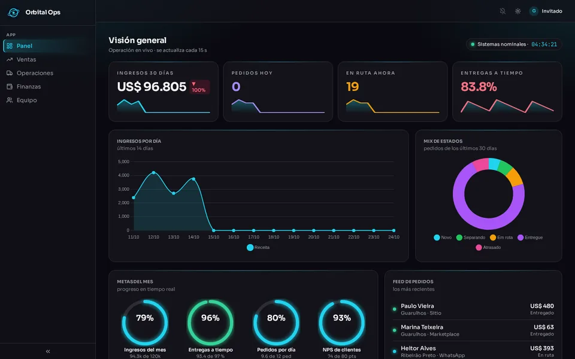Click the red 100% change badge

pyautogui.click(x=199, y=87)
